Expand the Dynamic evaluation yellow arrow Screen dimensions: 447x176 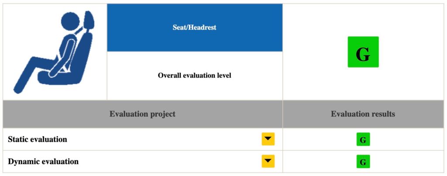[268, 161]
